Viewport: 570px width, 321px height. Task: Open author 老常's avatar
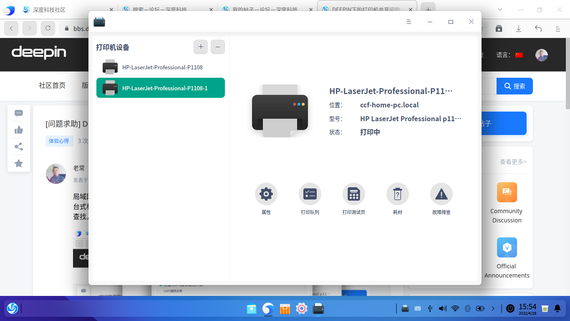click(56, 174)
